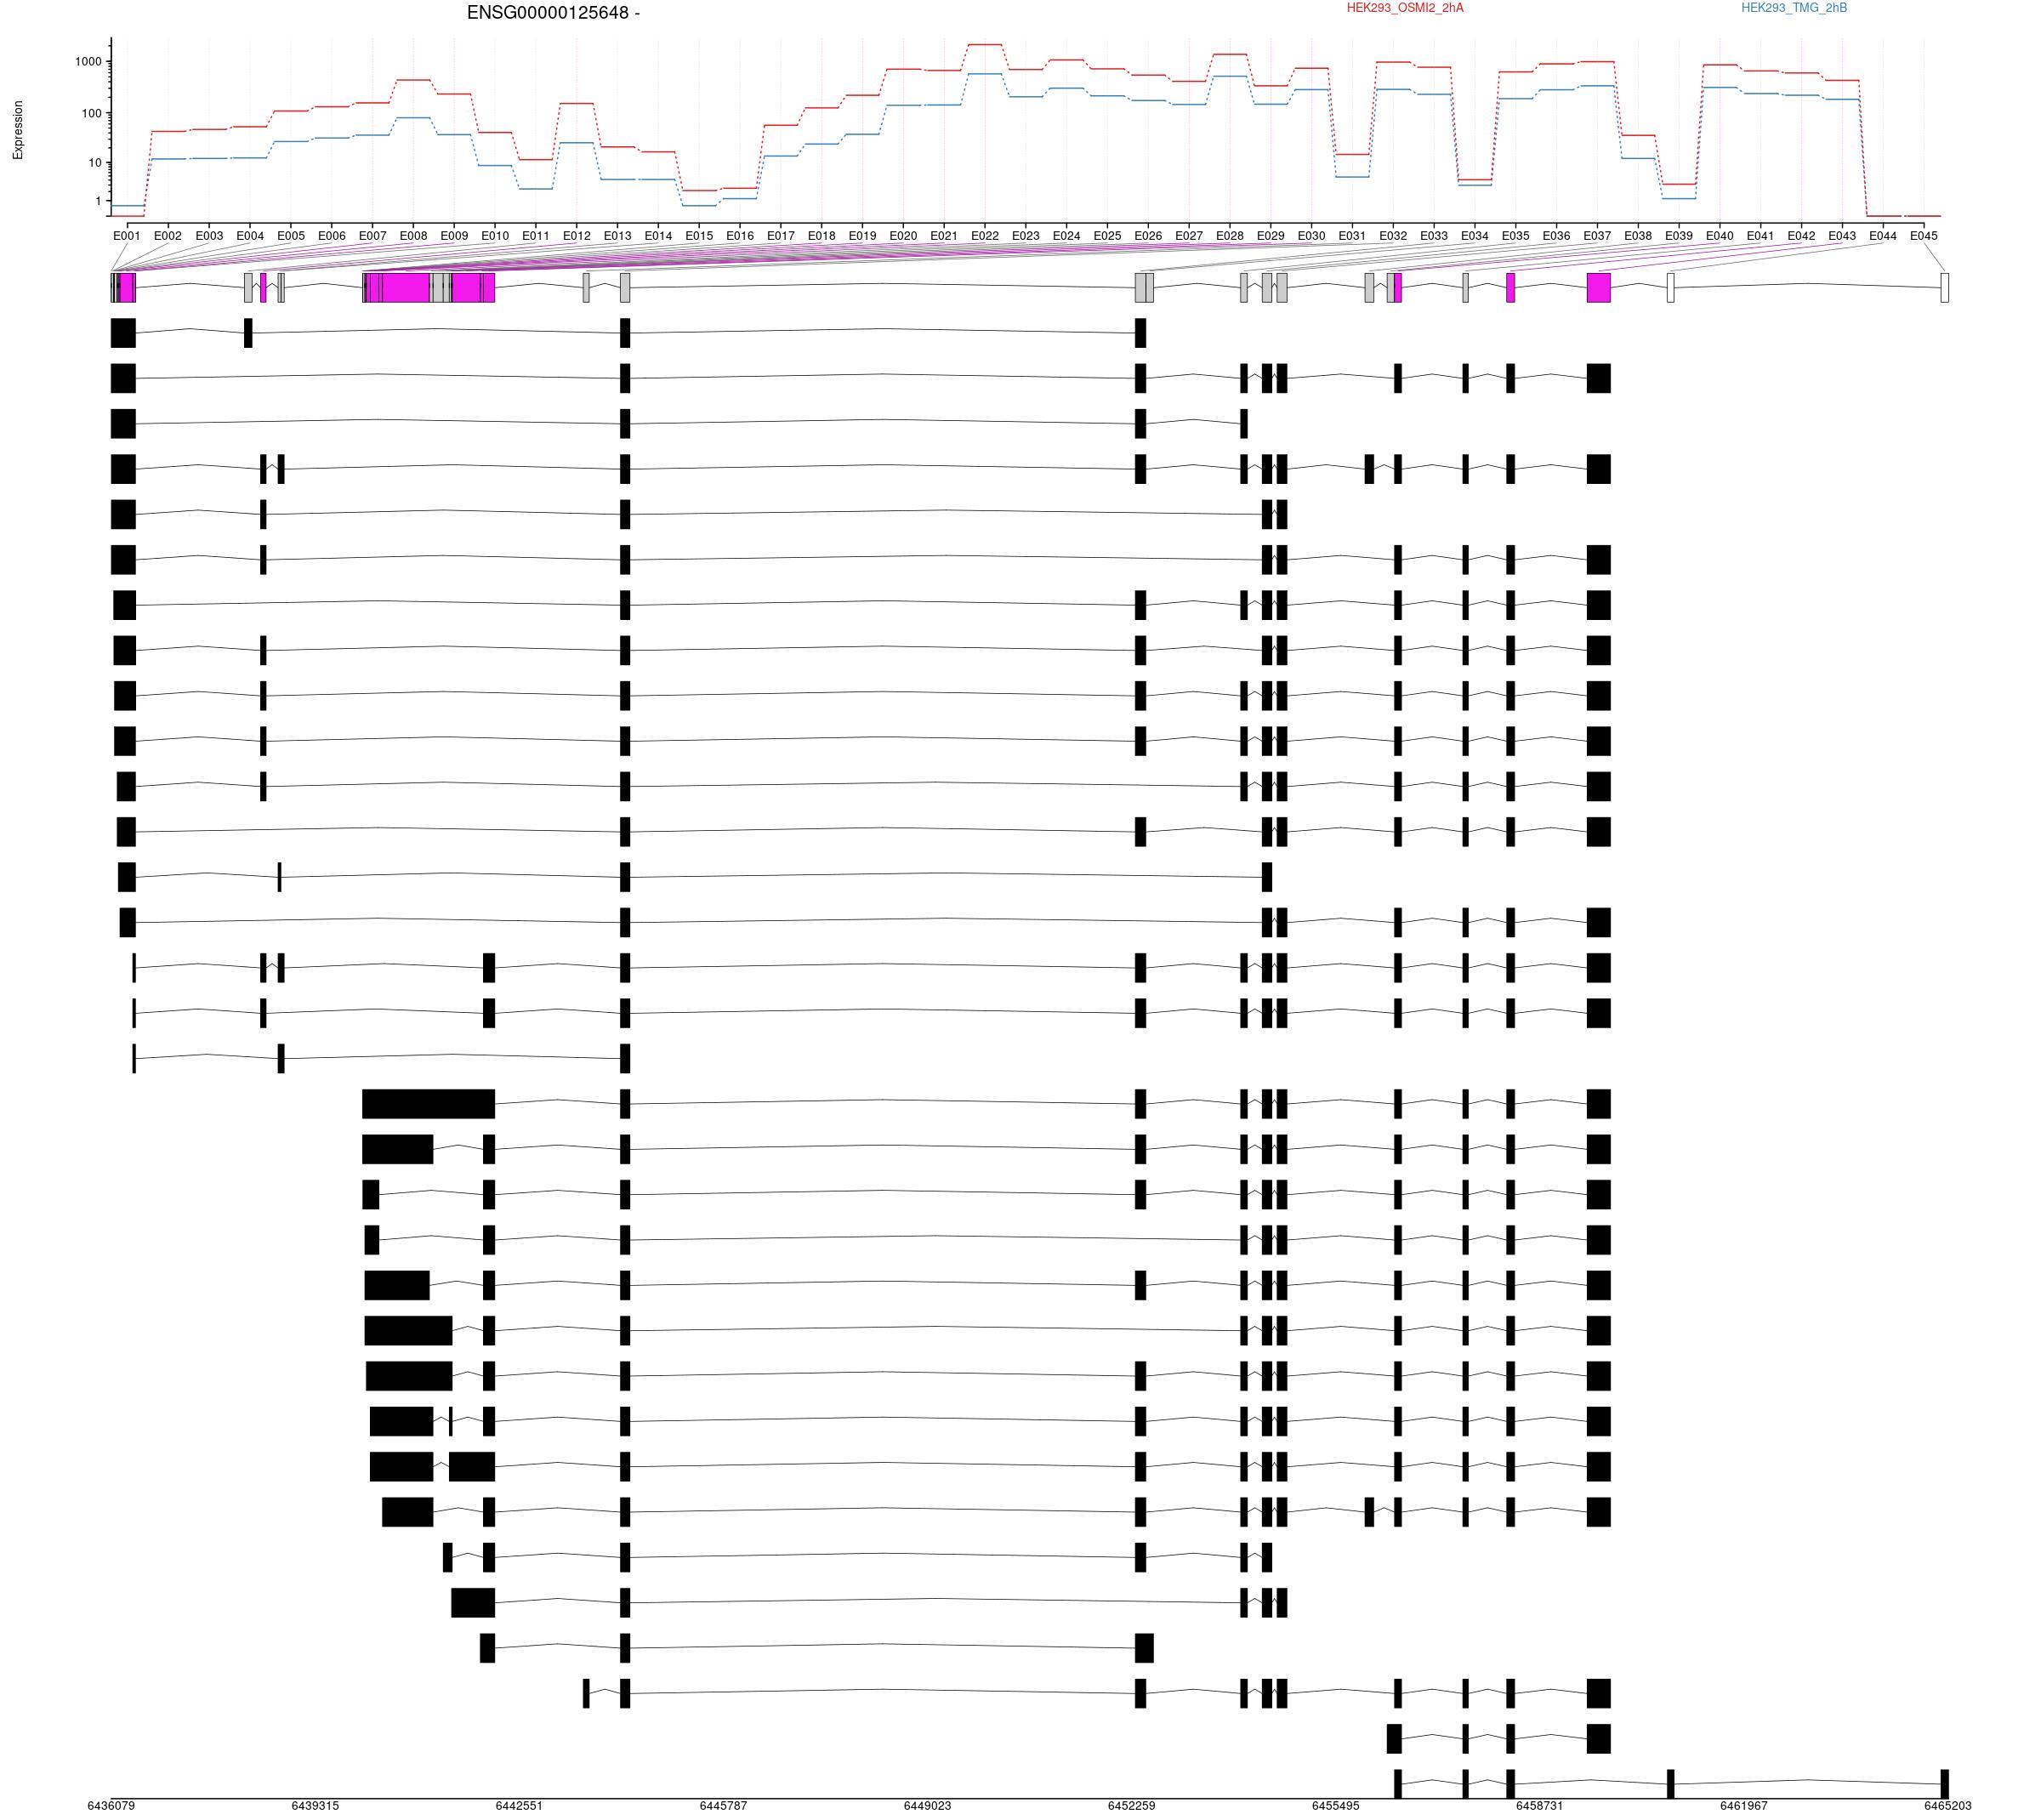Click exon label E019

[862, 236]
